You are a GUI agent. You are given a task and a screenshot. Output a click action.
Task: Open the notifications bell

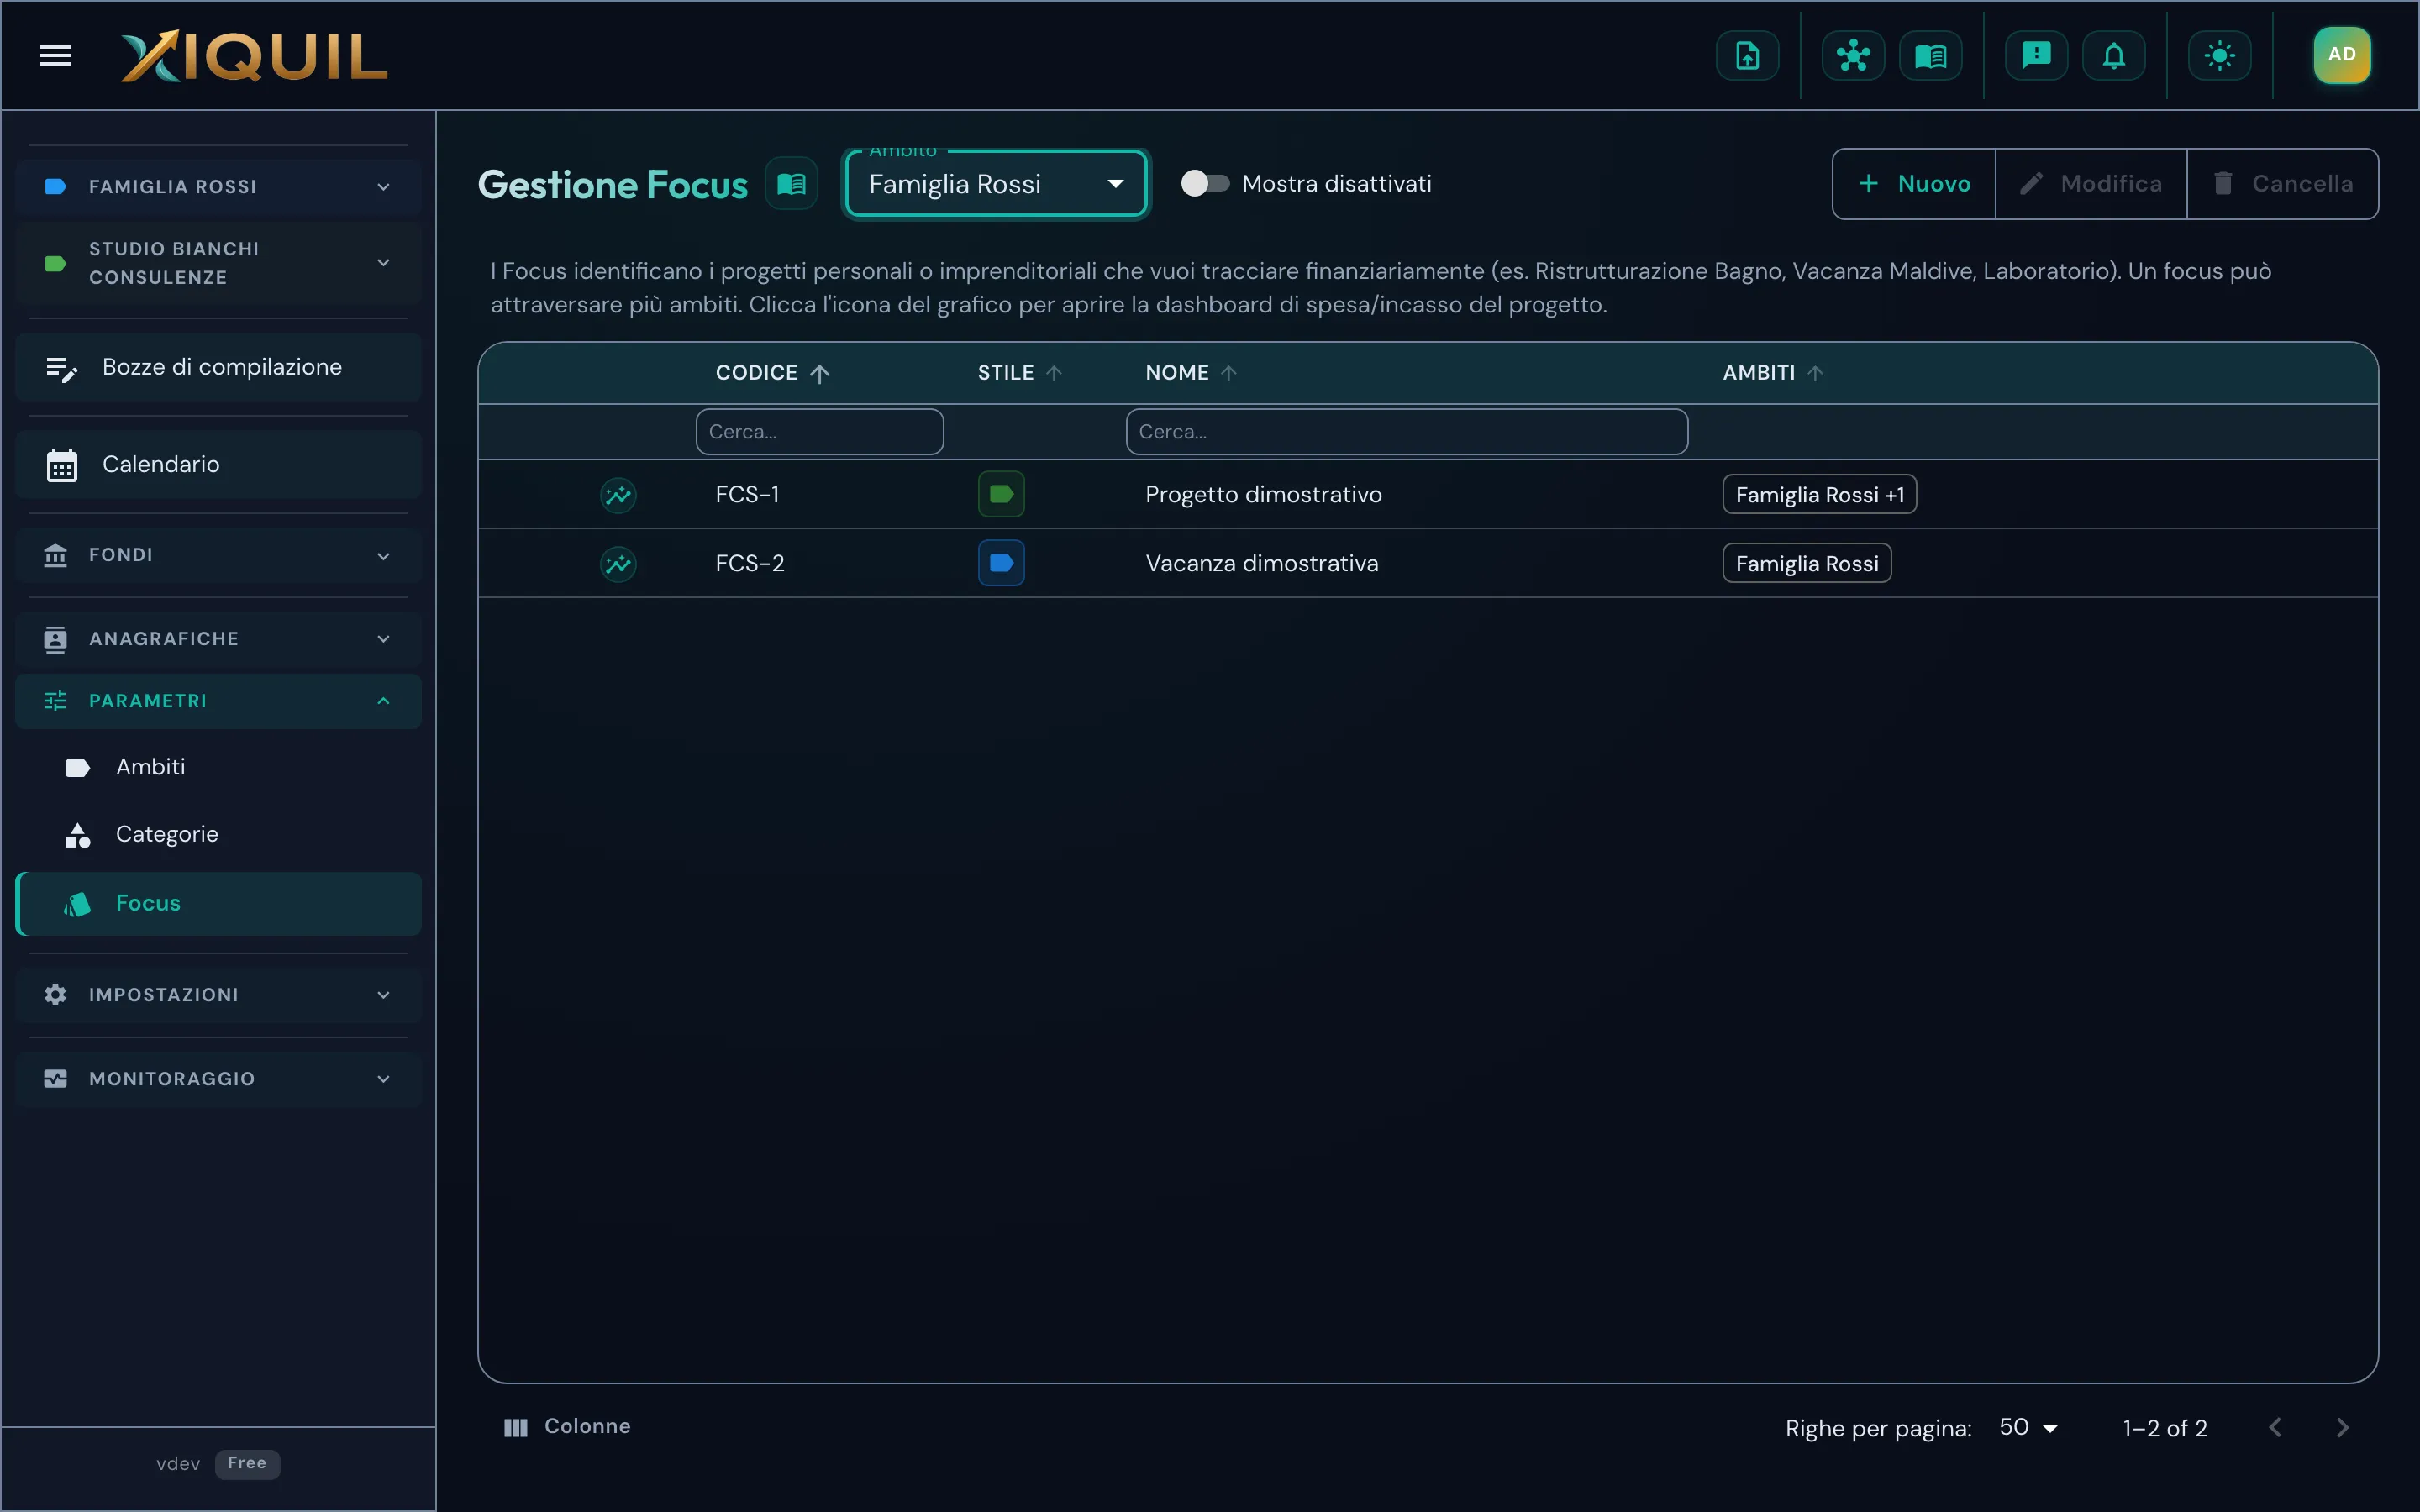click(2113, 55)
